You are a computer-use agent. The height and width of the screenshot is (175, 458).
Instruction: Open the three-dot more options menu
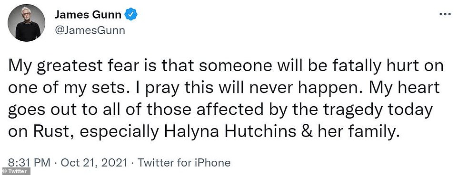(x=445, y=14)
